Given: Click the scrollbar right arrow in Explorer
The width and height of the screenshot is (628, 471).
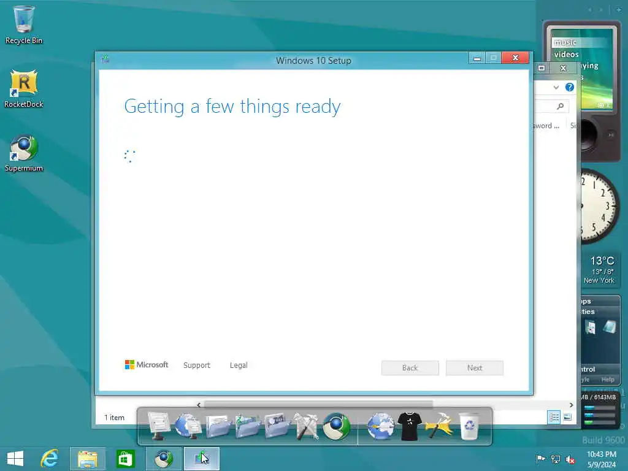Looking at the screenshot, I should click(x=571, y=405).
